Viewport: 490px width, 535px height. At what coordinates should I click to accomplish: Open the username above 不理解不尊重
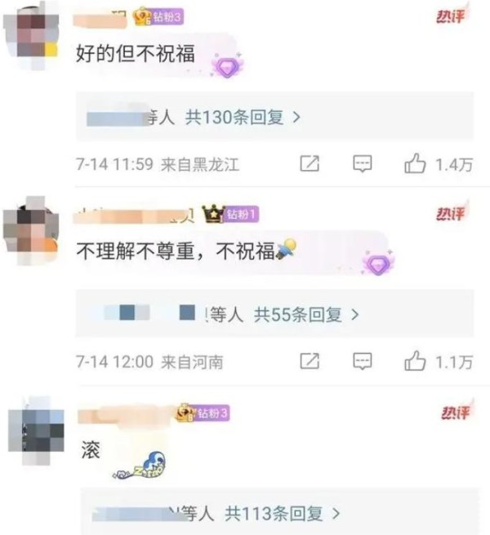coord(134,216)
